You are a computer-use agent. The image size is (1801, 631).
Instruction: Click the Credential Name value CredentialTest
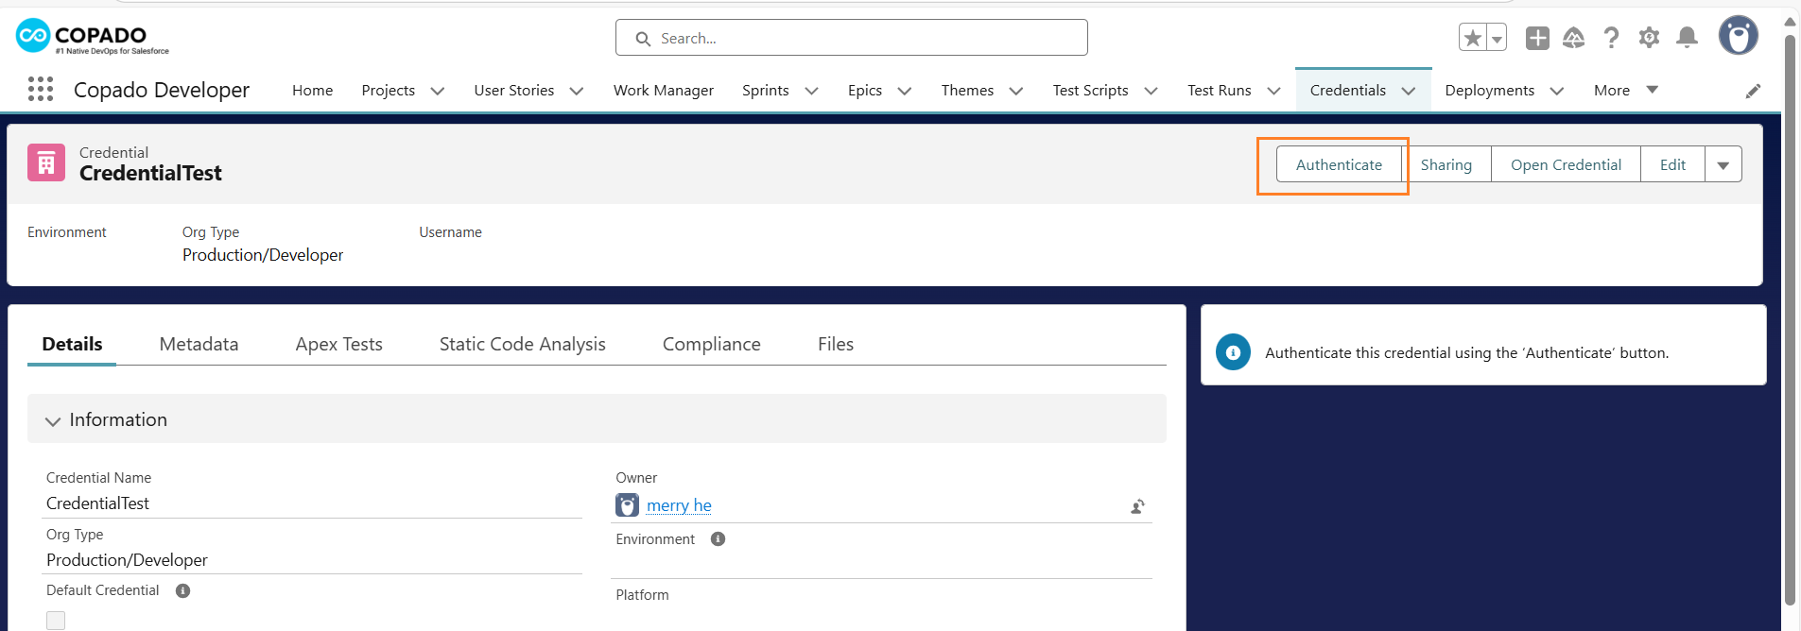pos(97,503)
